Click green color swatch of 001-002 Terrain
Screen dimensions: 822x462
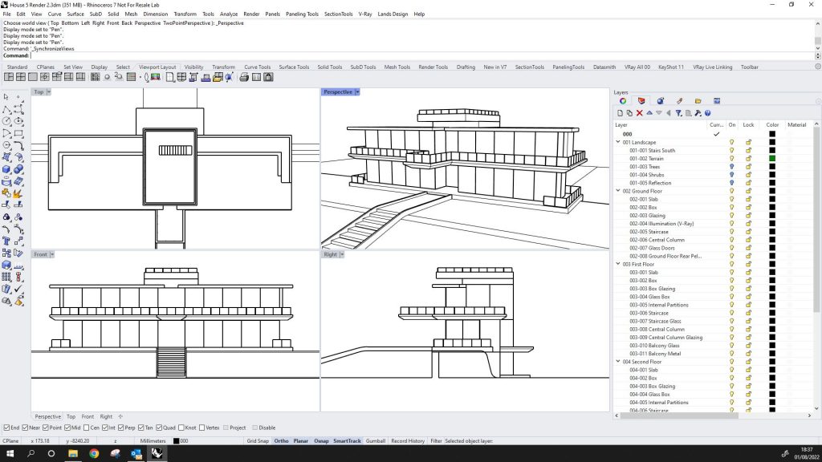coord(772,158)
